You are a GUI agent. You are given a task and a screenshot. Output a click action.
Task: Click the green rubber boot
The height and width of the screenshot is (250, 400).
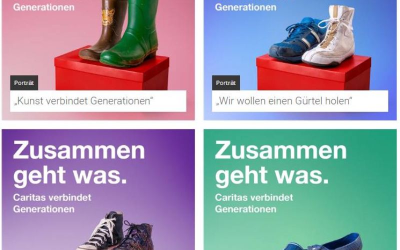(130, 35)
